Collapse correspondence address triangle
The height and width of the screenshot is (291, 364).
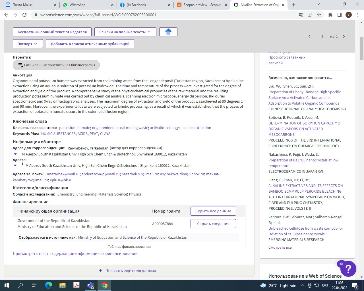pyautogui.click(x=15, y=154)
